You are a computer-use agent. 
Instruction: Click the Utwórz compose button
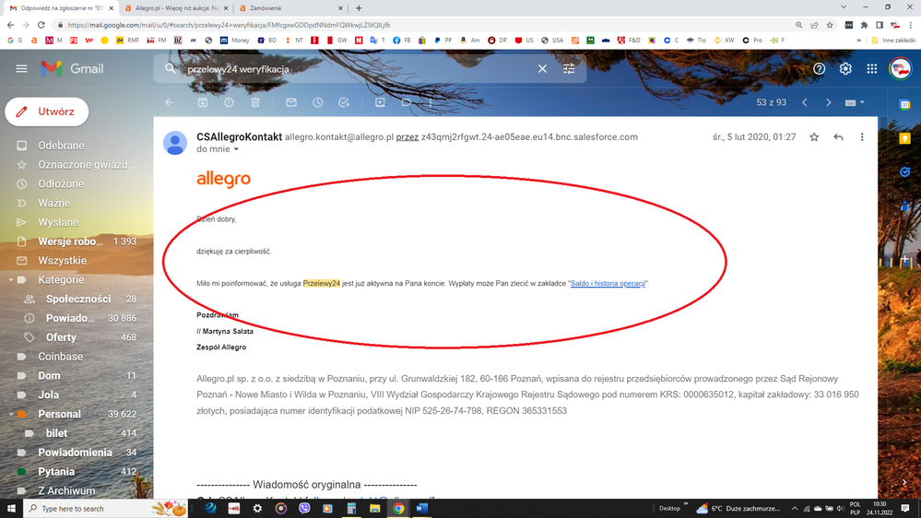pyautogui.click(x=47, y=112)
